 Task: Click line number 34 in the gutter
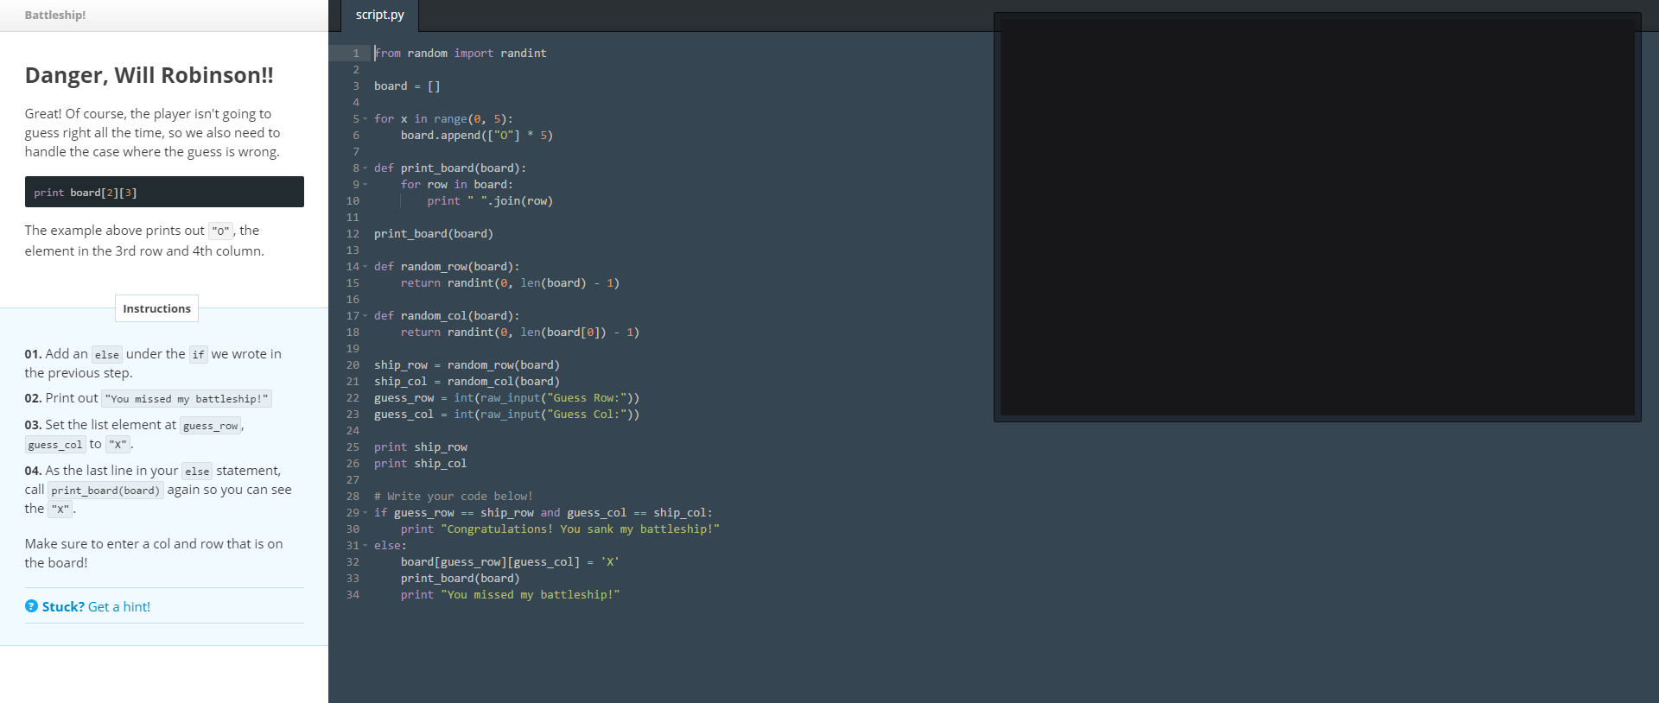353,595
